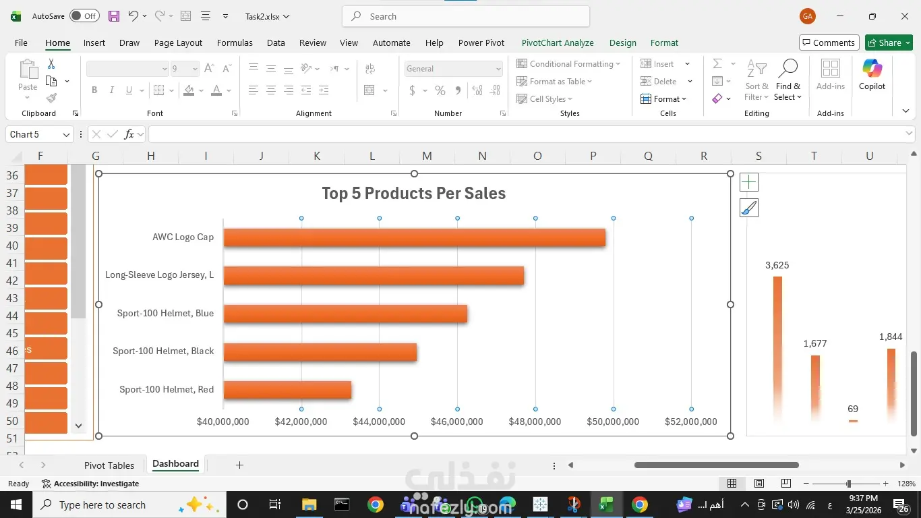Screen dimensions: 921x518
Task: Click the Format Painter icon
Action: tap(51, 98)
